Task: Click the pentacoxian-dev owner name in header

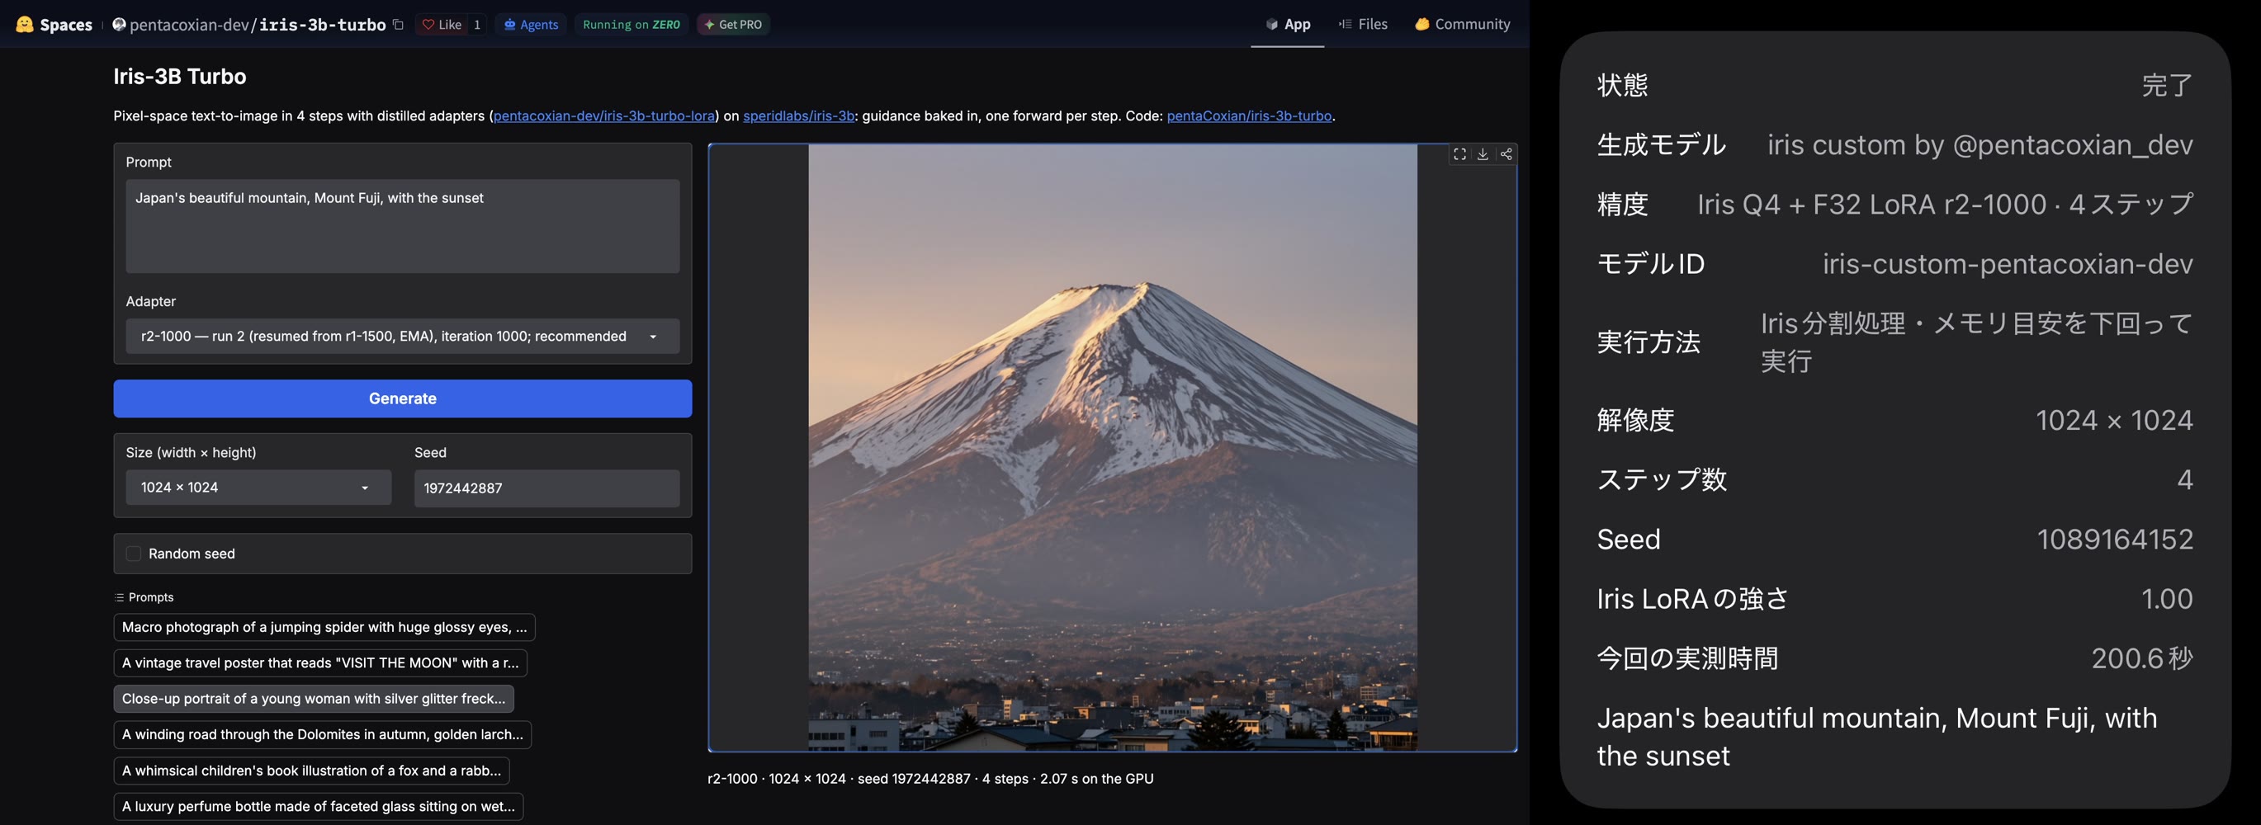Action: (x=190, y=25)
